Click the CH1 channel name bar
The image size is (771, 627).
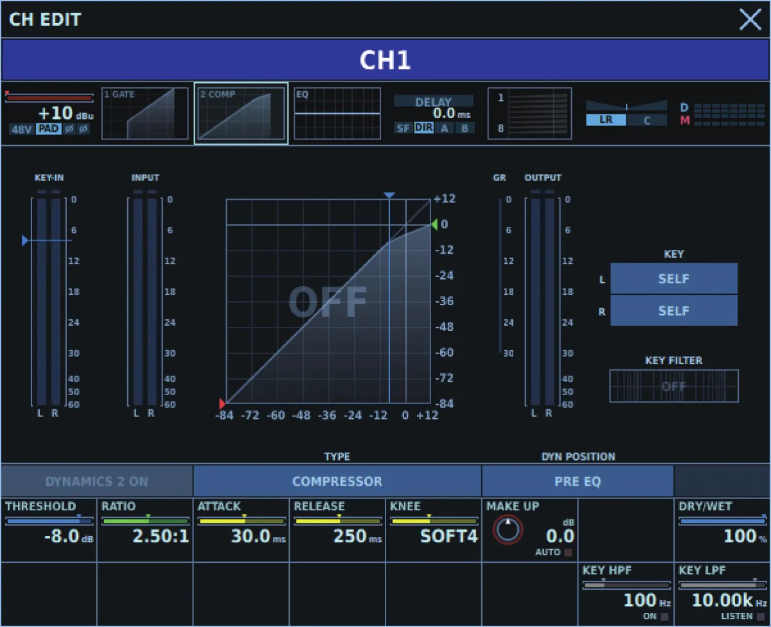point(385,60)
